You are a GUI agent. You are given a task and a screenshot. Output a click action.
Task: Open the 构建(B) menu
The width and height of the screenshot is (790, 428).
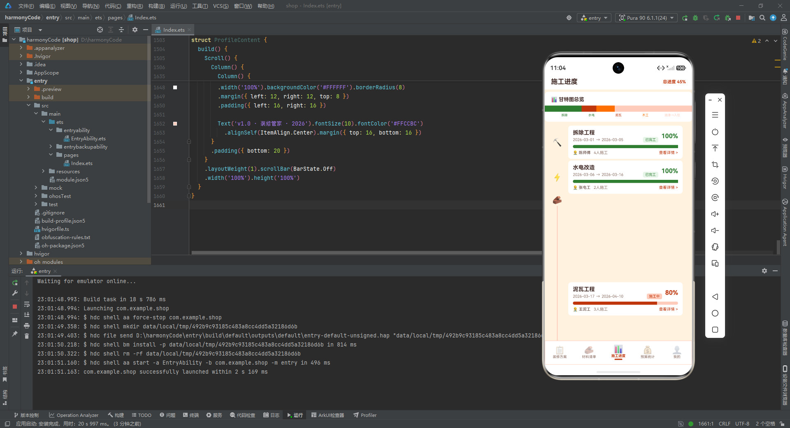[156, 6]
